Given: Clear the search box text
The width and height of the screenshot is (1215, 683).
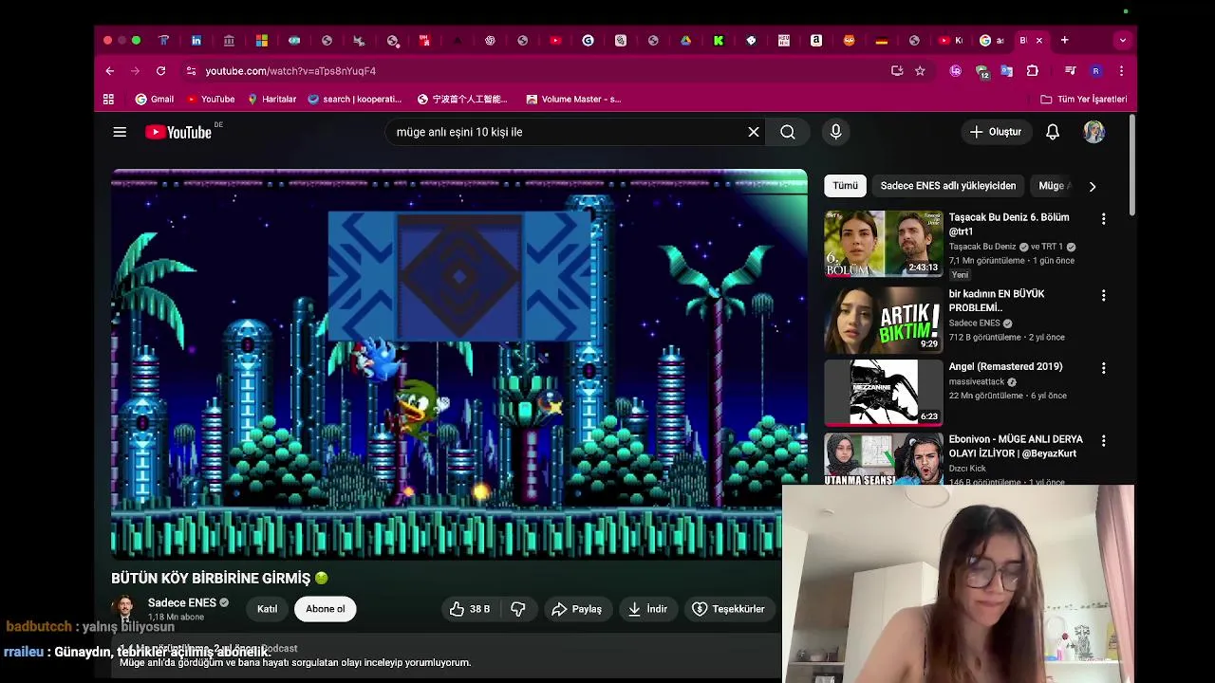Looking at the screenshot, I should click(x=754, y=132).
